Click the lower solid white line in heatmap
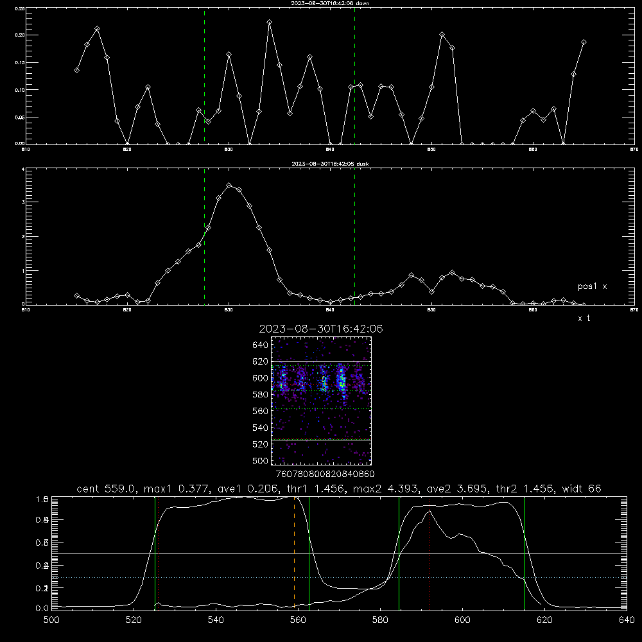The width and height of the screenshot is (642, 642). click(322, 440)
